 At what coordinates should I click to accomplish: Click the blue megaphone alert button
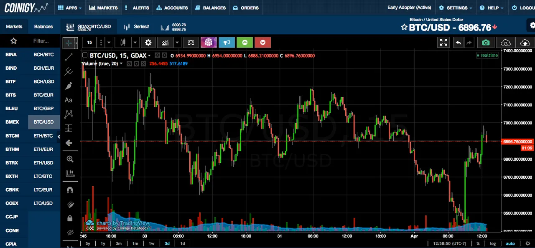pyautogui.click(x=227, y=43)
